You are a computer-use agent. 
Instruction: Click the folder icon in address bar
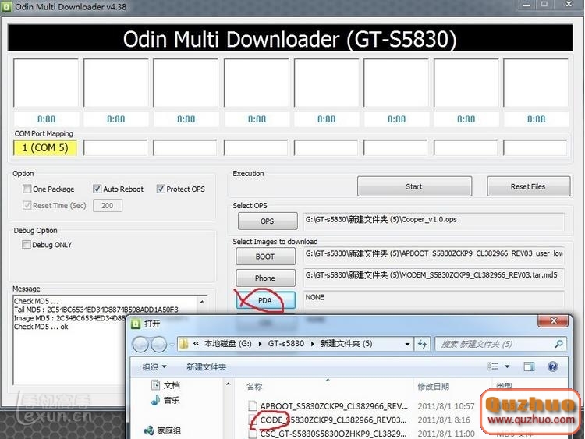(183, 344)
